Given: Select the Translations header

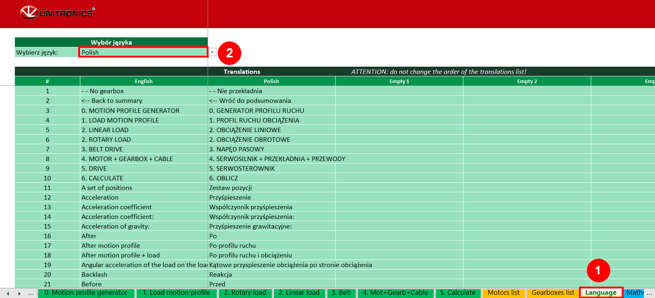Looking at the screenshot, I should (x=242, y=71).
